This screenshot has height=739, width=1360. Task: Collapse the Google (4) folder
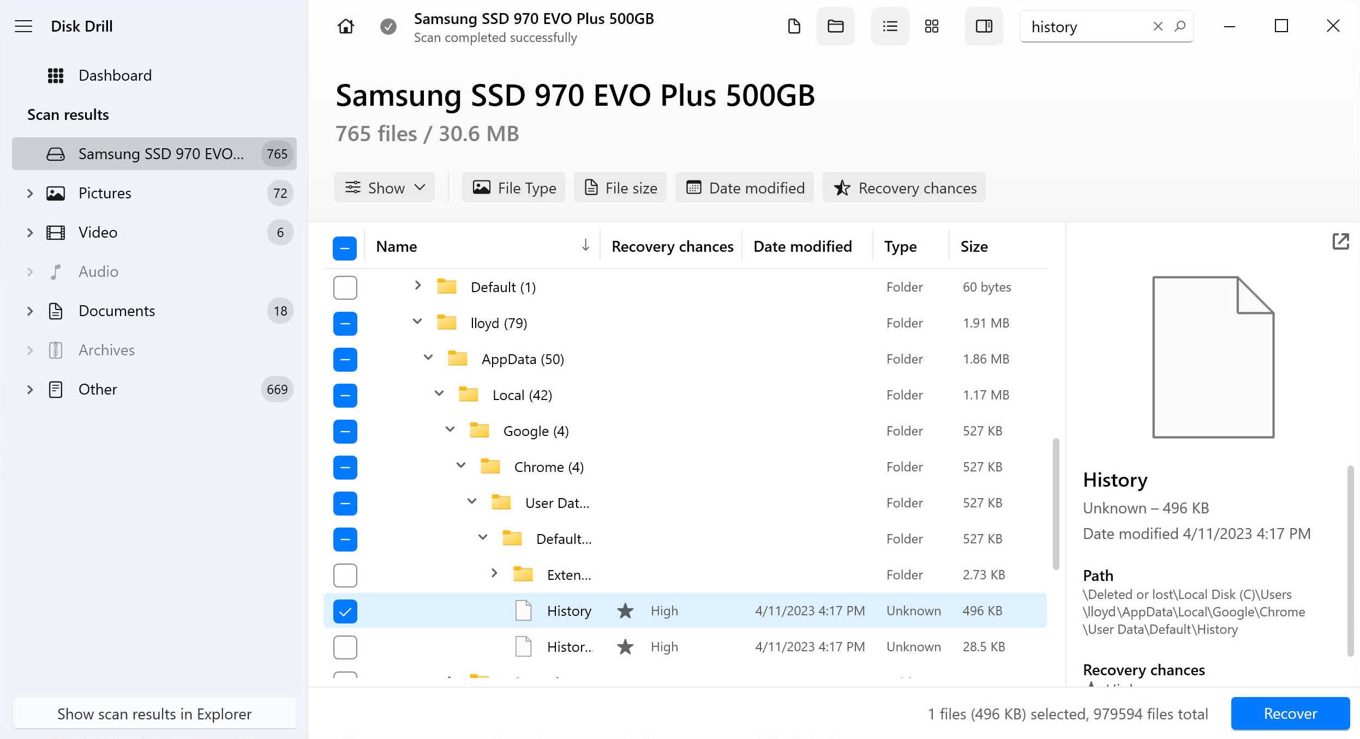(450, 429)
